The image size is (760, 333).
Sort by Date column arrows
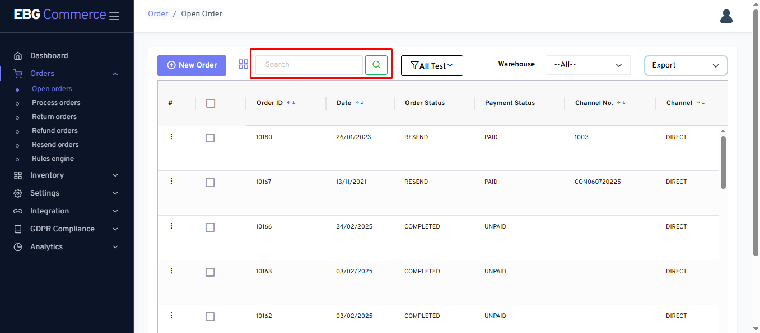click(x=360, y=103)
